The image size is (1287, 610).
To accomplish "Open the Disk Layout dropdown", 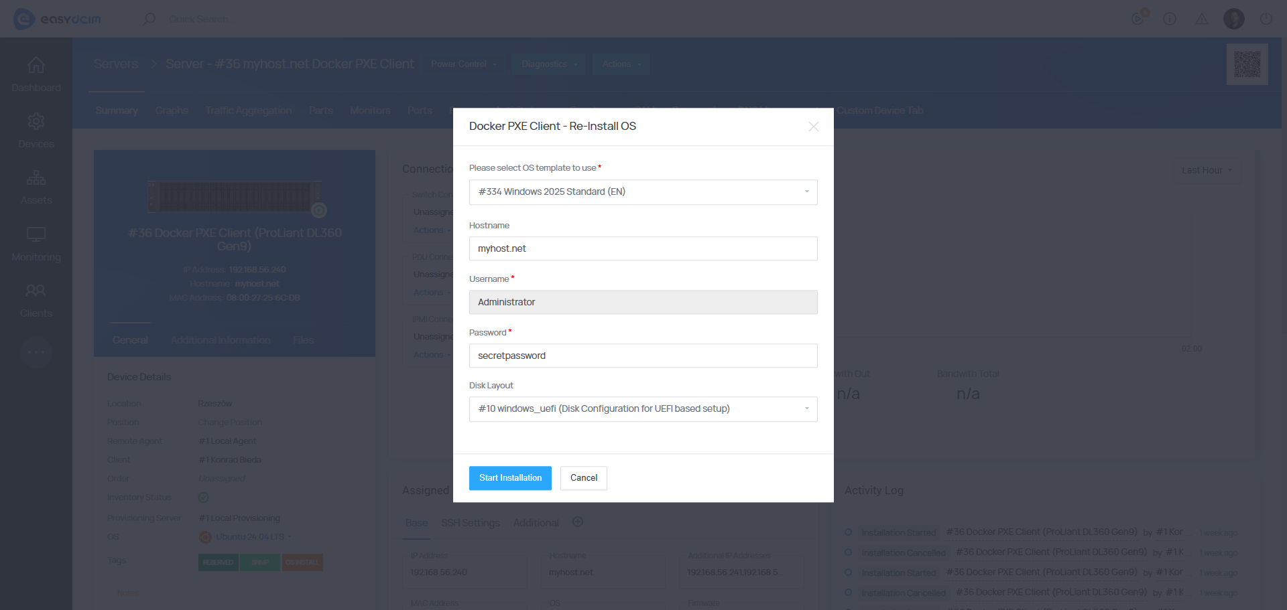I will [643, 409].
